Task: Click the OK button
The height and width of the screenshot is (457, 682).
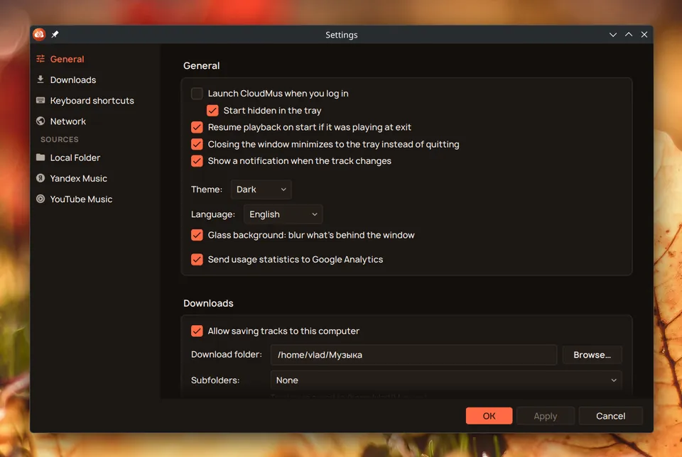Action: pos(489,416)
